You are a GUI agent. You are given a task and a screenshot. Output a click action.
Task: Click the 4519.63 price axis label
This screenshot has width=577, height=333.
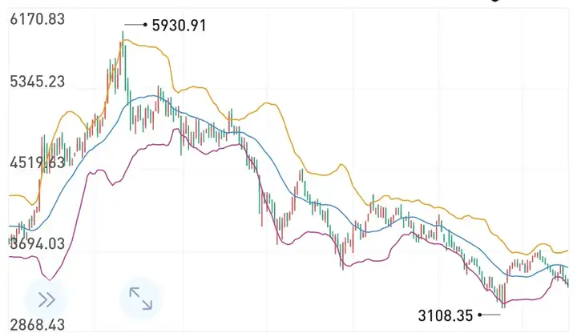(37, 162)
